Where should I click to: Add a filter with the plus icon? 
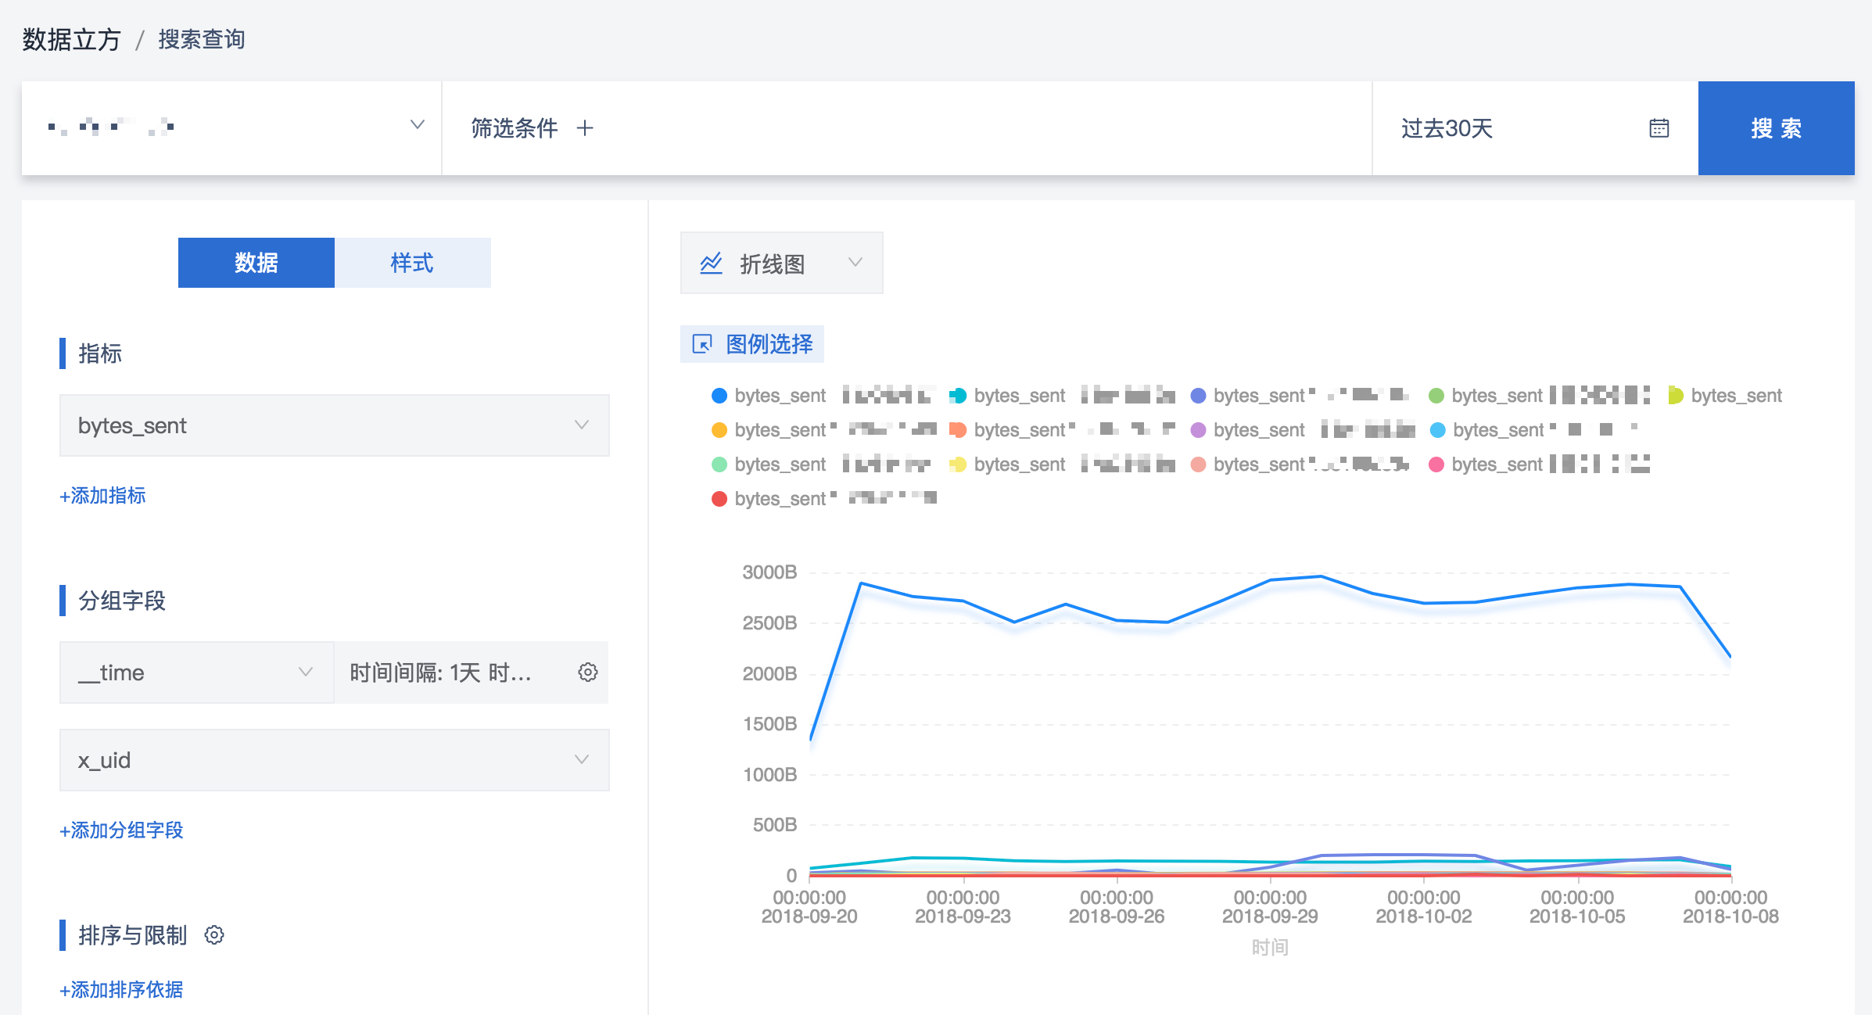[585, 128]
